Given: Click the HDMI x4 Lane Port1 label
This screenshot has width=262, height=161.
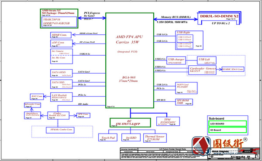Looking at the screenshot, I should (88, 34).
